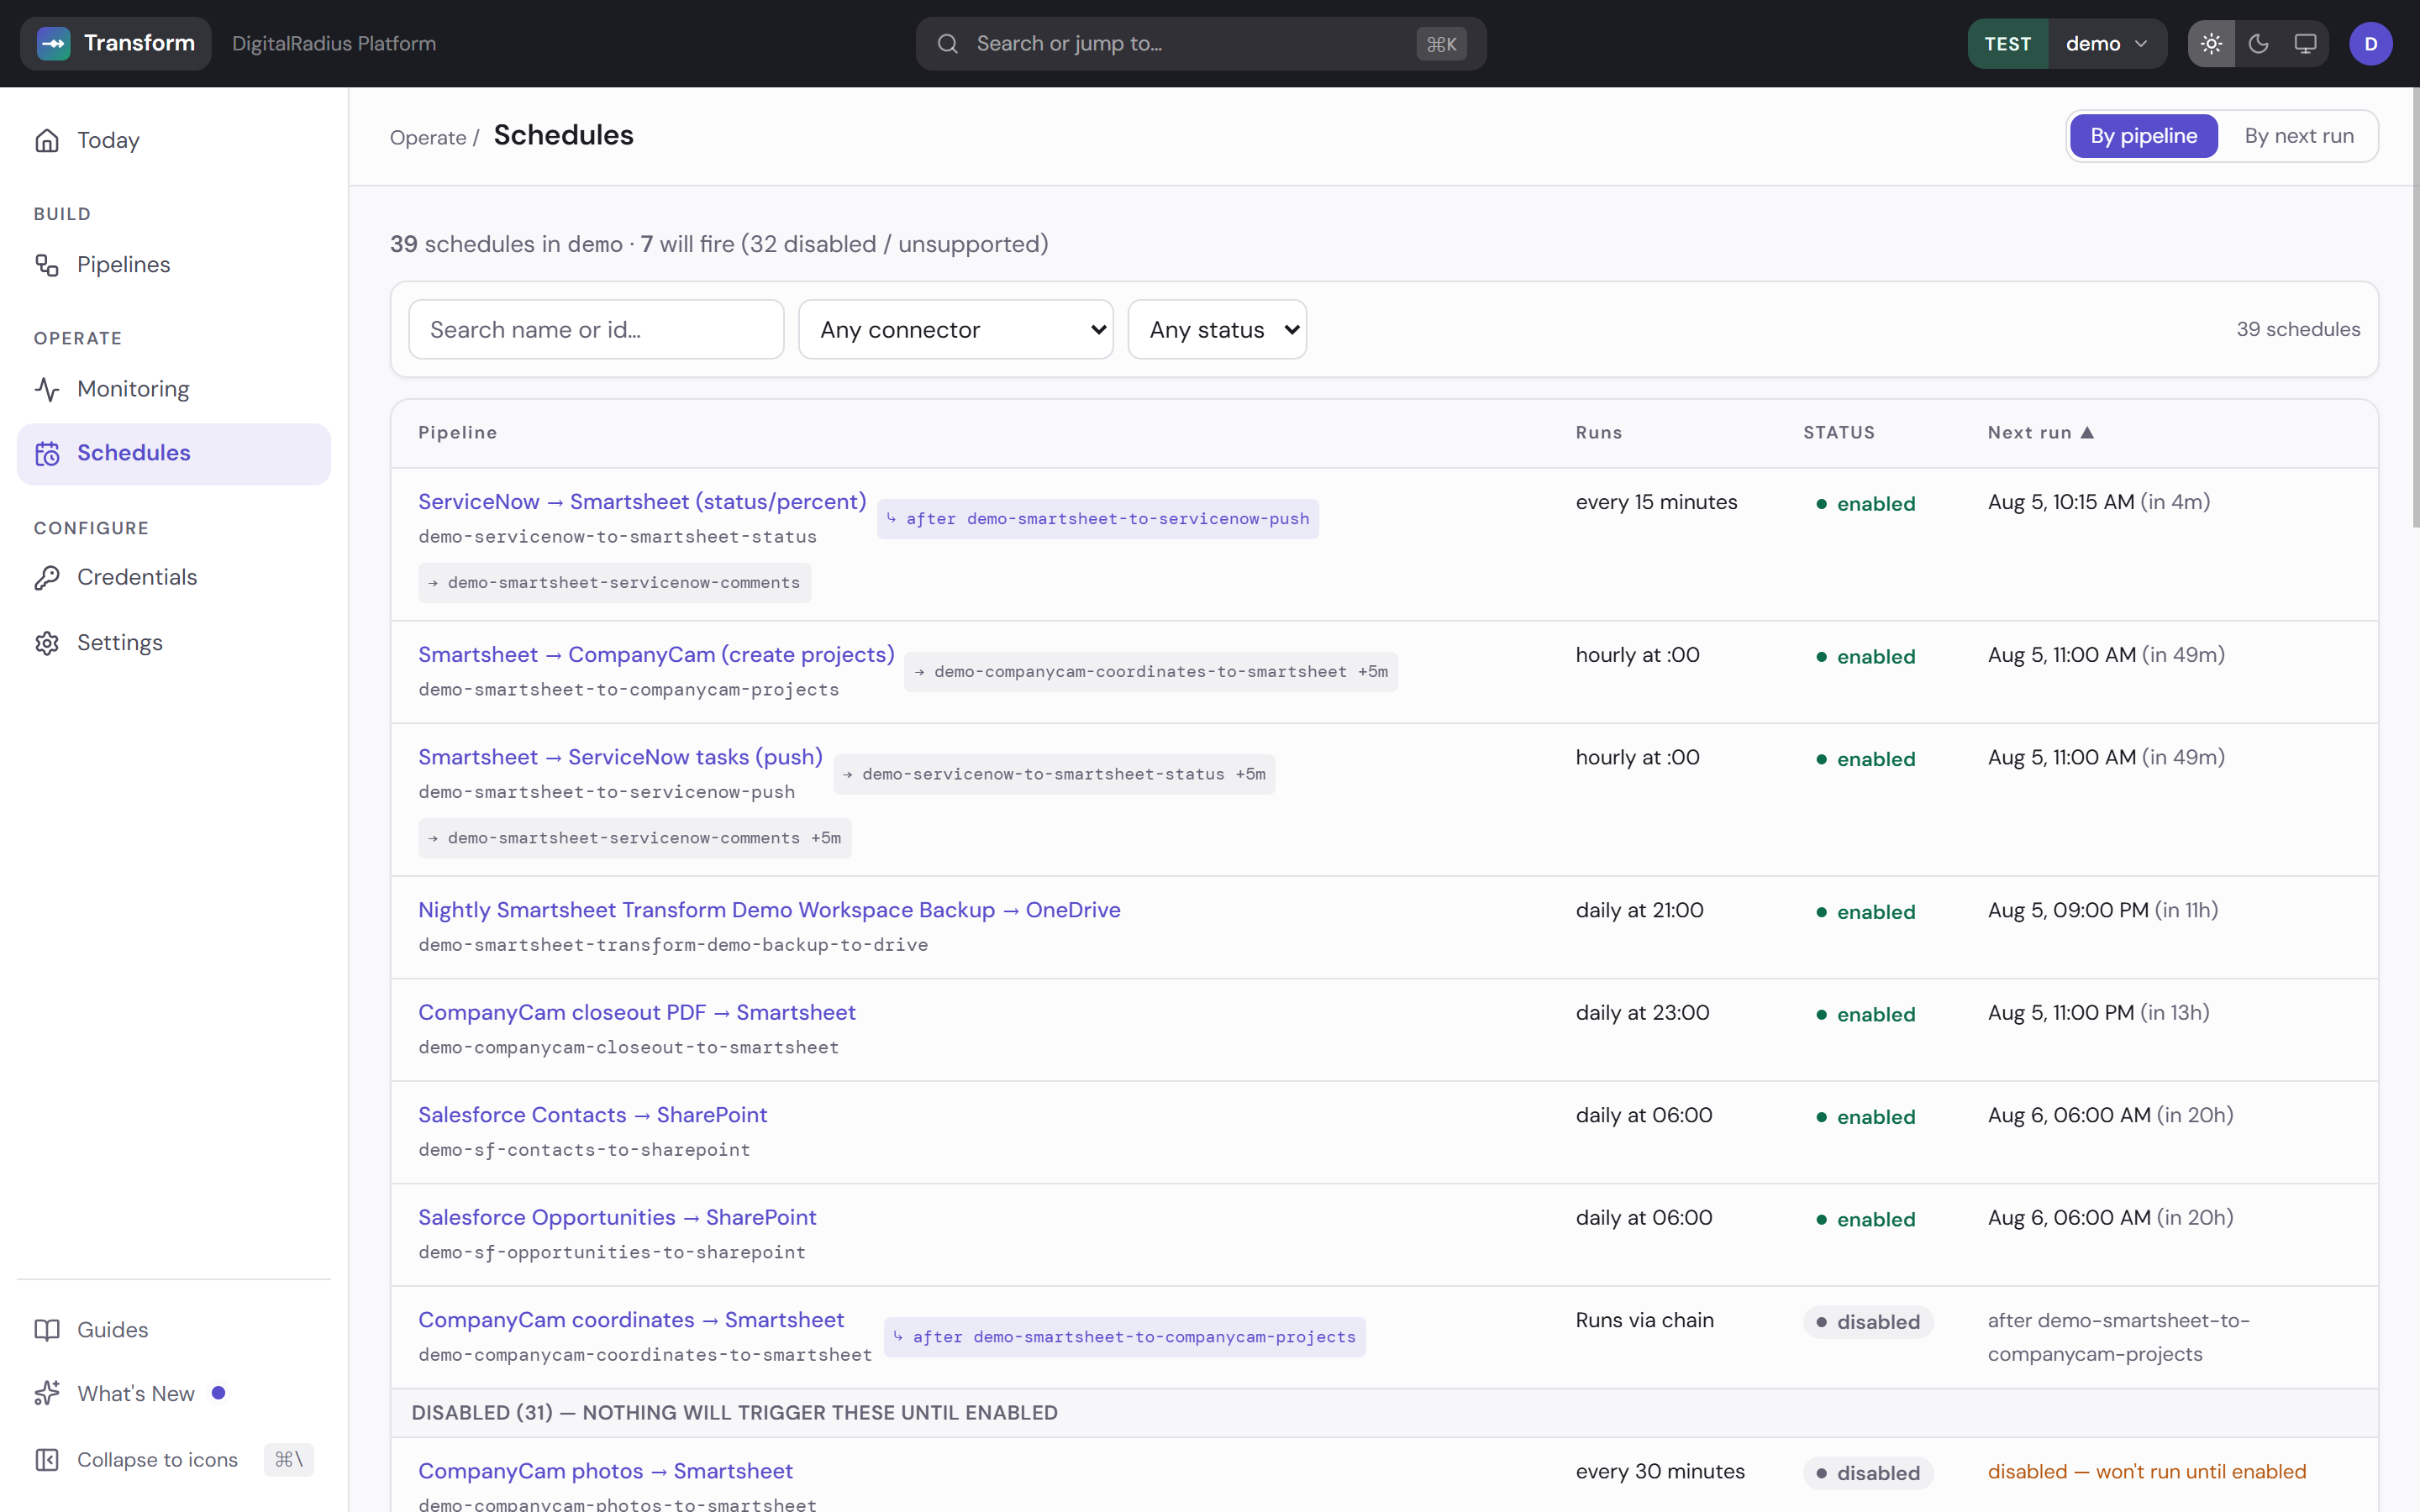The width and height of the screenshot is (2420, 1512).
Task: Switch to dark theme moon icon
Action: coord(2258,44)
